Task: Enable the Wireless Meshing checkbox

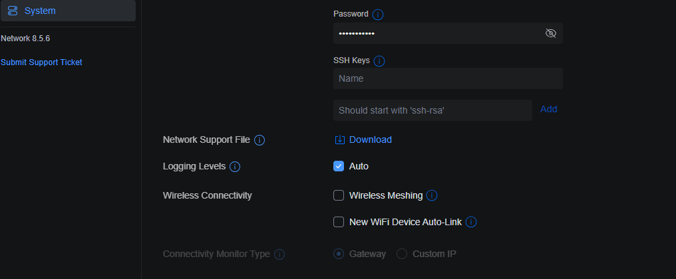Action: click(339, 195)
